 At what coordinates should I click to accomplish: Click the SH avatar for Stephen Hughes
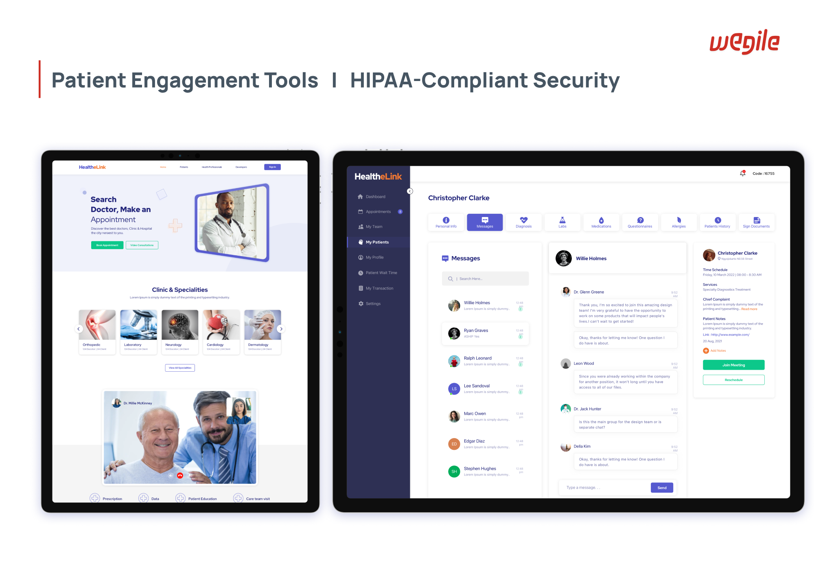[x=454, y=471]
